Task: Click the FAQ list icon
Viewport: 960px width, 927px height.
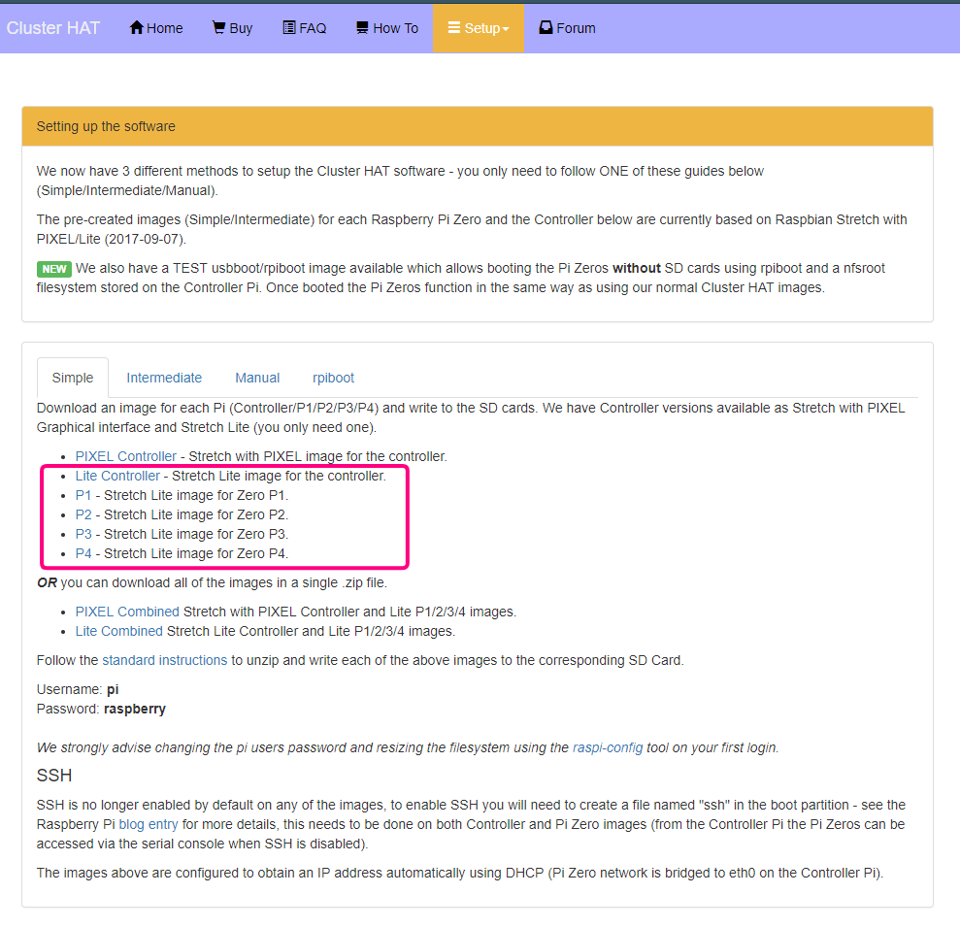Action: click(289, 27)
